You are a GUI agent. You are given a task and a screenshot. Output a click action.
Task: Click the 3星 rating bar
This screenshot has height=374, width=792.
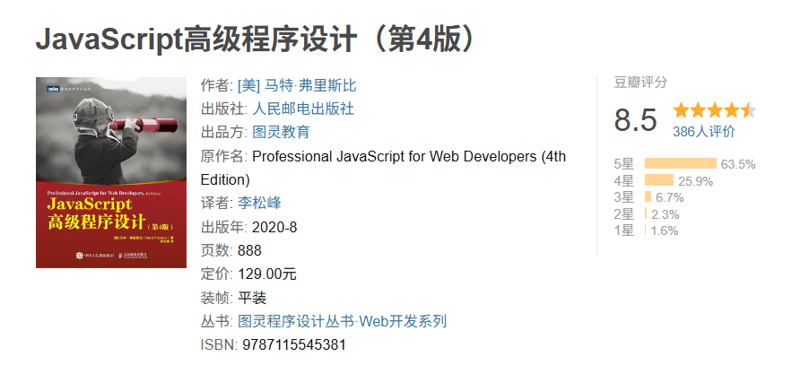click(648, 196)
